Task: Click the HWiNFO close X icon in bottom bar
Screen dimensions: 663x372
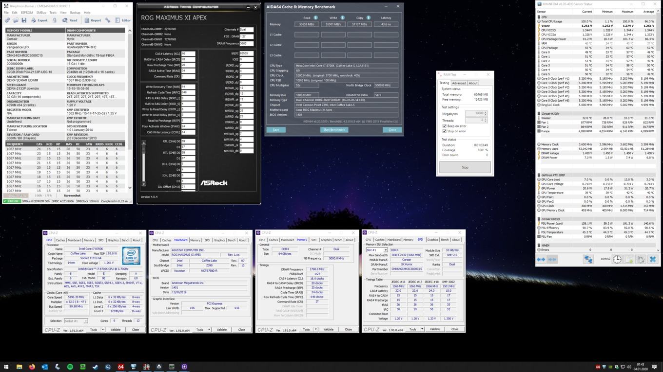Action: (x=653, y=260)
